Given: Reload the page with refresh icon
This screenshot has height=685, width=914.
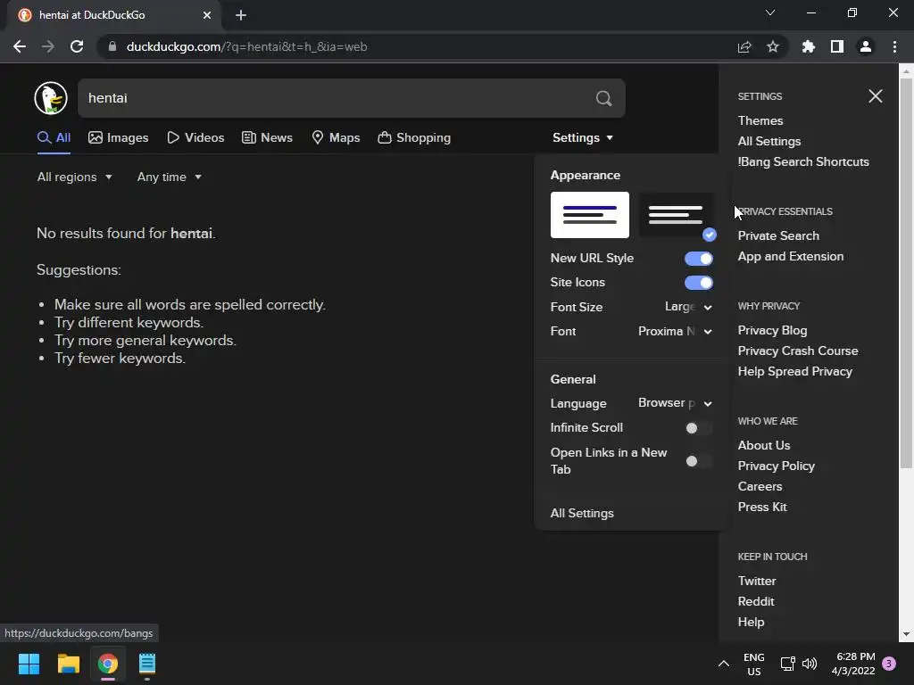Looking at the screenshot, I should pos(77,46).
